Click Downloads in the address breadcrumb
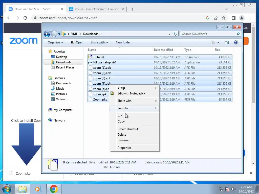 (x=91, y=34)
